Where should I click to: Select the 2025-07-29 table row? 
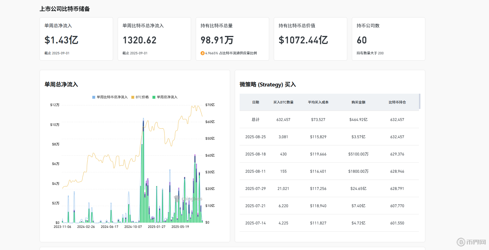[x=329, y=189]
